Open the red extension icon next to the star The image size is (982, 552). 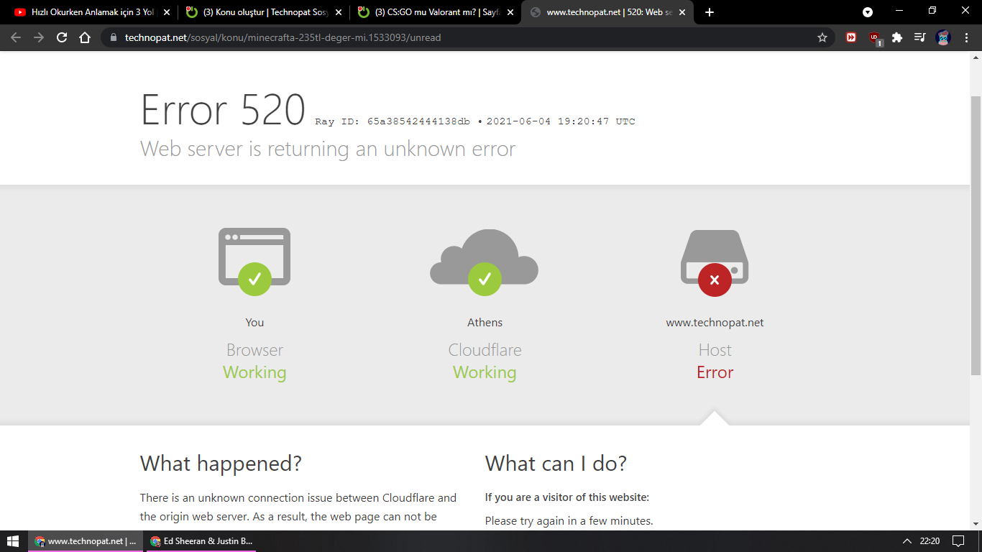(x=851, y=37)
